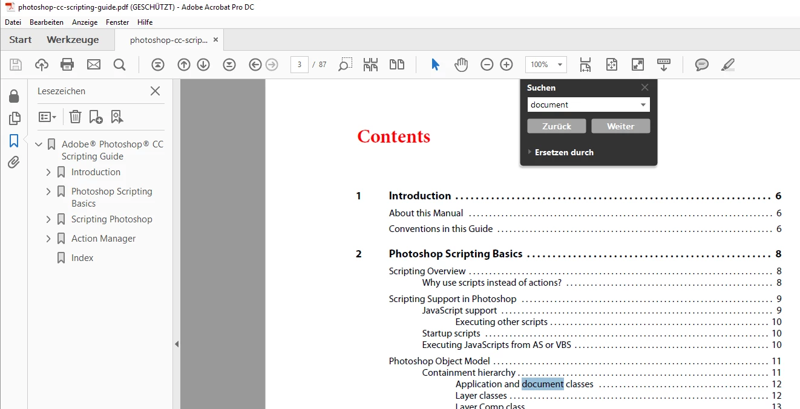Zoom out with the minus icon
The image size is (800, 409).
[x=487, y=65]
